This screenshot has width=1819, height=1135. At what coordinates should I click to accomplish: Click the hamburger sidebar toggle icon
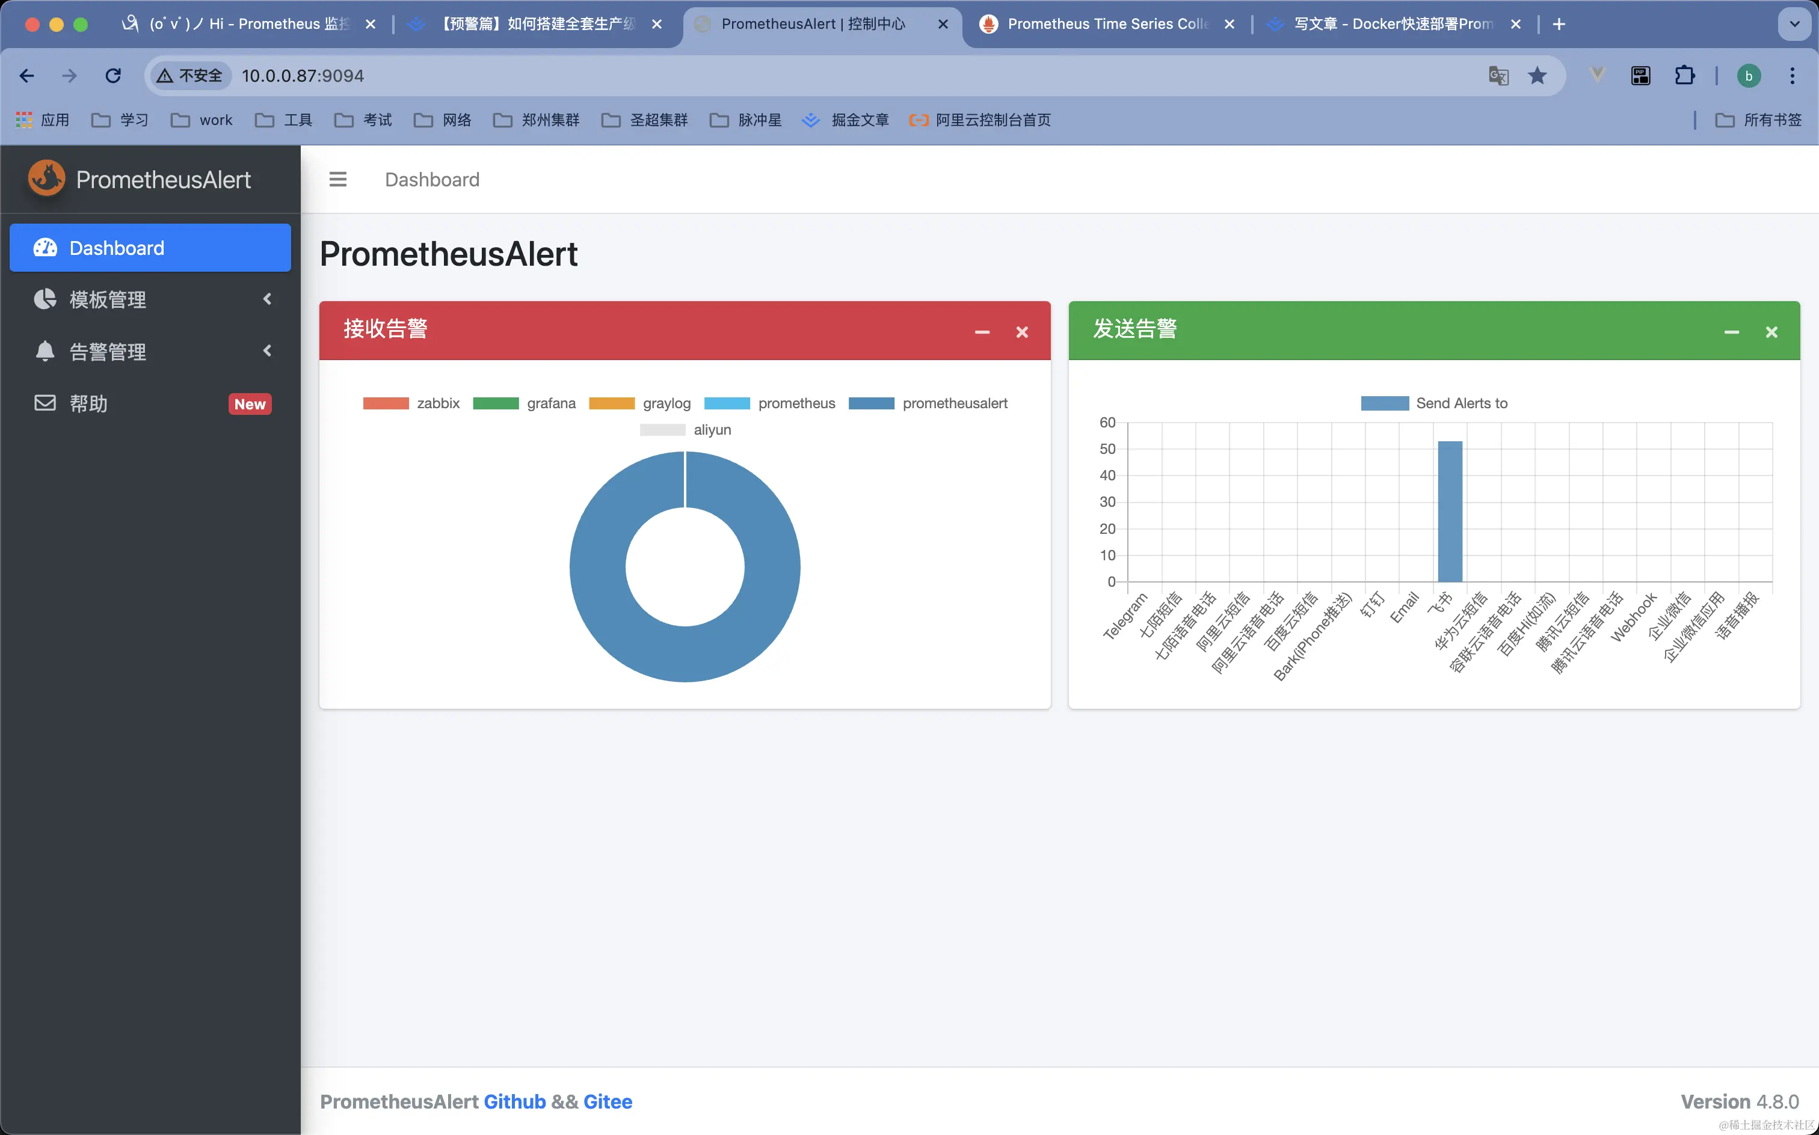(x=338, y=179)
